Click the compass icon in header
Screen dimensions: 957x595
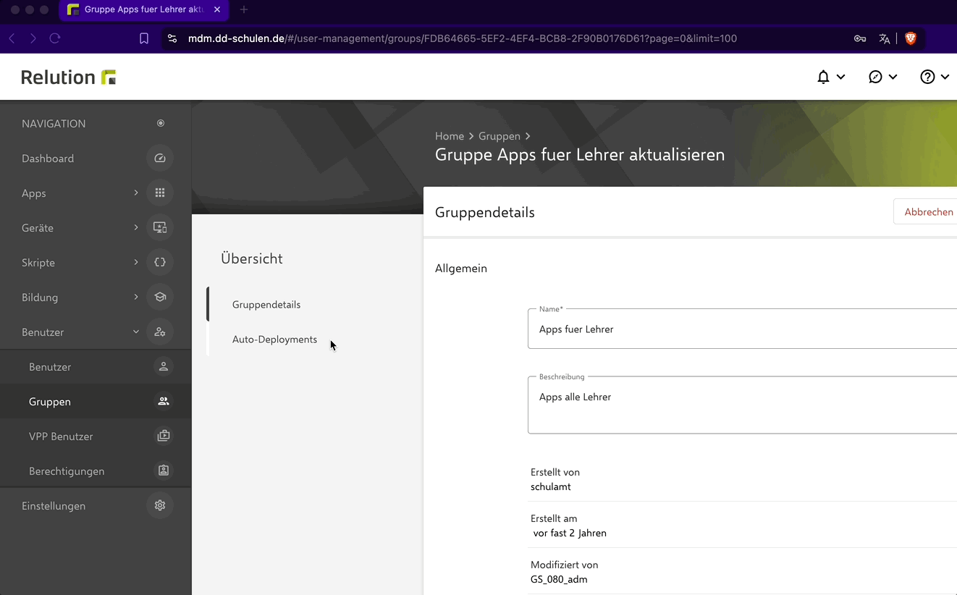pos(875,77)
